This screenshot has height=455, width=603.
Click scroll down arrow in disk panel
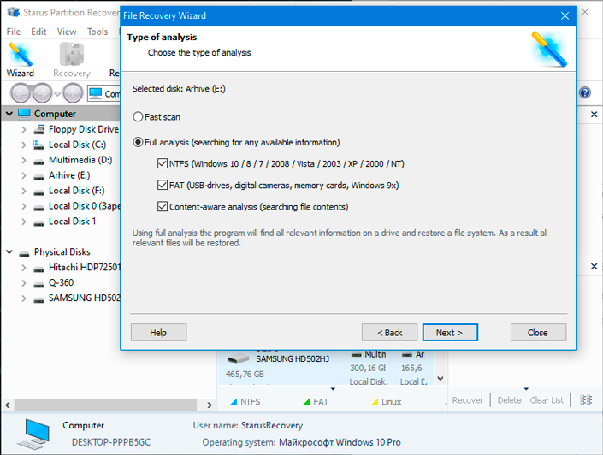point(440,379)
